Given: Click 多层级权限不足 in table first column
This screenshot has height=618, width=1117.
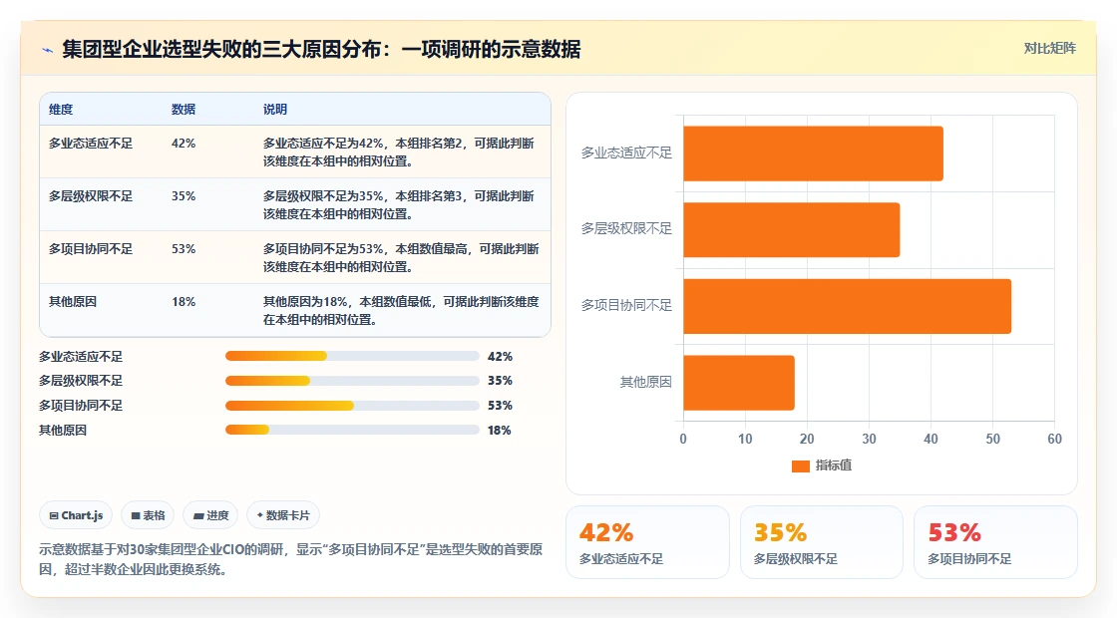Looking at the screenshot, I should (91, 195).
